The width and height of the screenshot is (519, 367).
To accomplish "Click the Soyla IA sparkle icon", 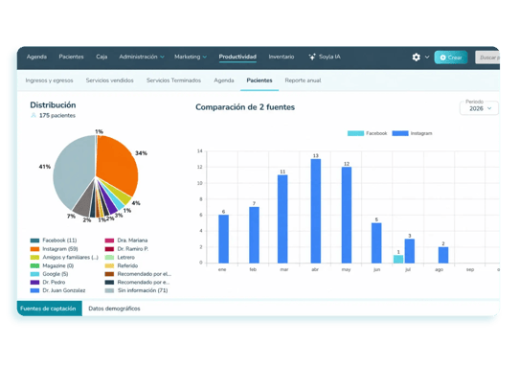I will click(312, 57).
